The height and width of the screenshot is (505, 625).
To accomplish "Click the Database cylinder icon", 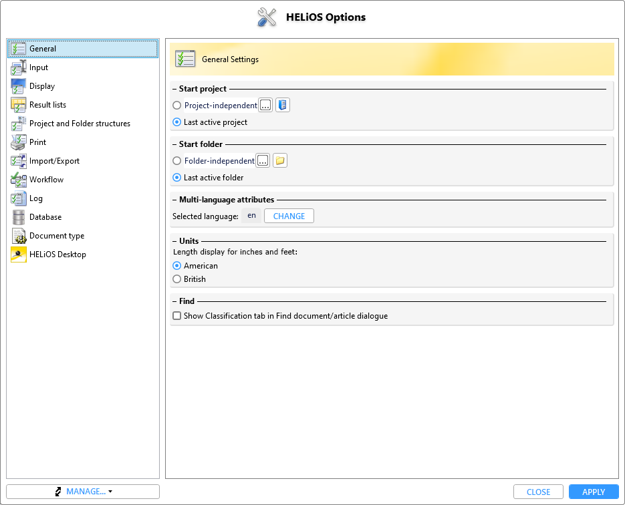I will (18, 217).
